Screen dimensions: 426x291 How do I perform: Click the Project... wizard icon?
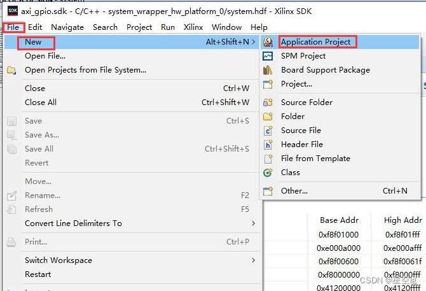point(268,84)
